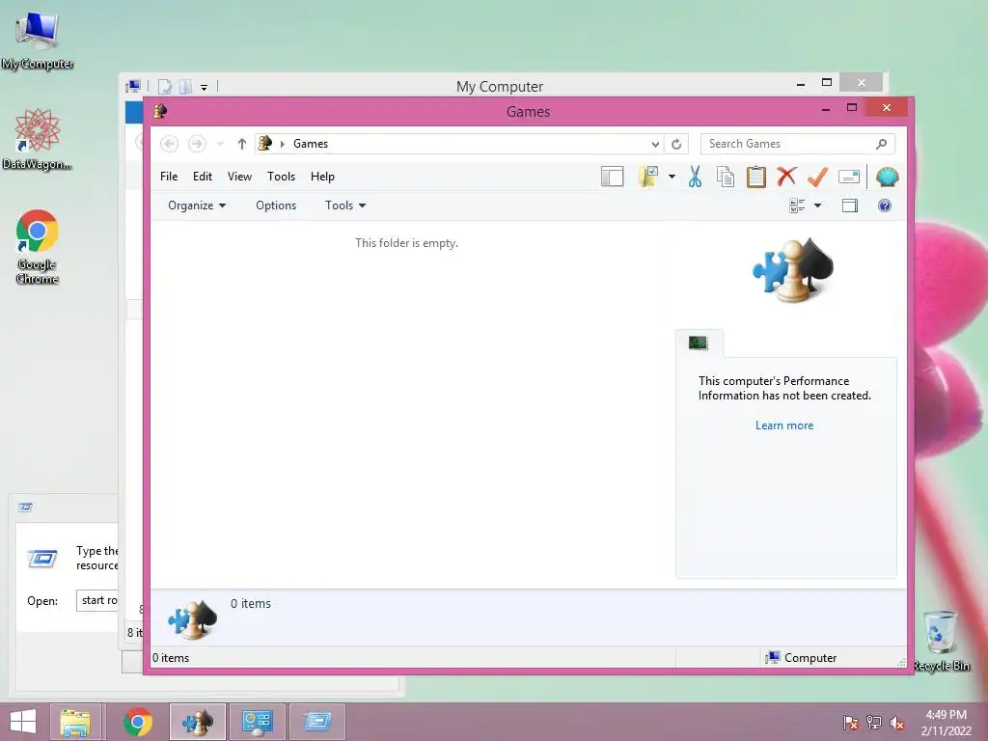The width and height of the screenshot is (988, 741).
Task: Open the Control Panel taskbar item
Action: pos(257,722)
